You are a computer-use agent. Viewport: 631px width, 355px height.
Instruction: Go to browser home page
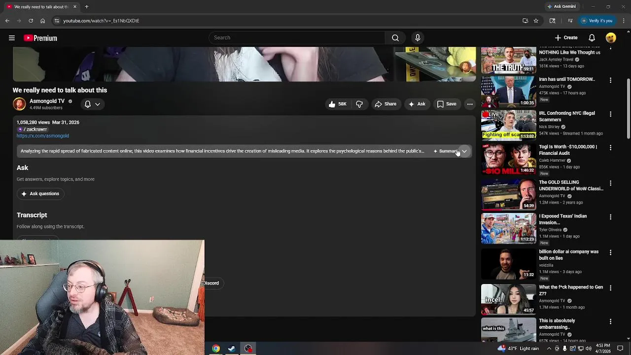pyautogui.click(x=43, y=21)
